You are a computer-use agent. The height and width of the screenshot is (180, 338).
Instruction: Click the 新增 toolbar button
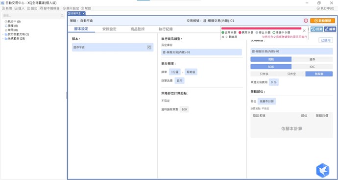pyautogui.click(x=7, y=8)
